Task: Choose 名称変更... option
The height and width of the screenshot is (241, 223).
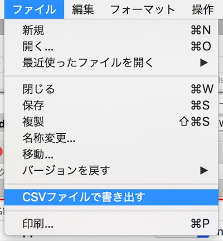Action: [111, 138]
